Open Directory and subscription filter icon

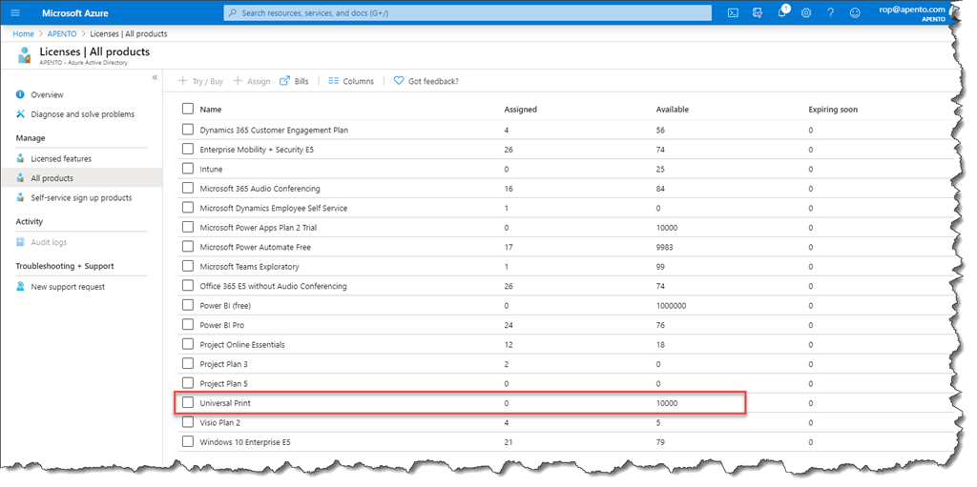[x=758, y=12]
